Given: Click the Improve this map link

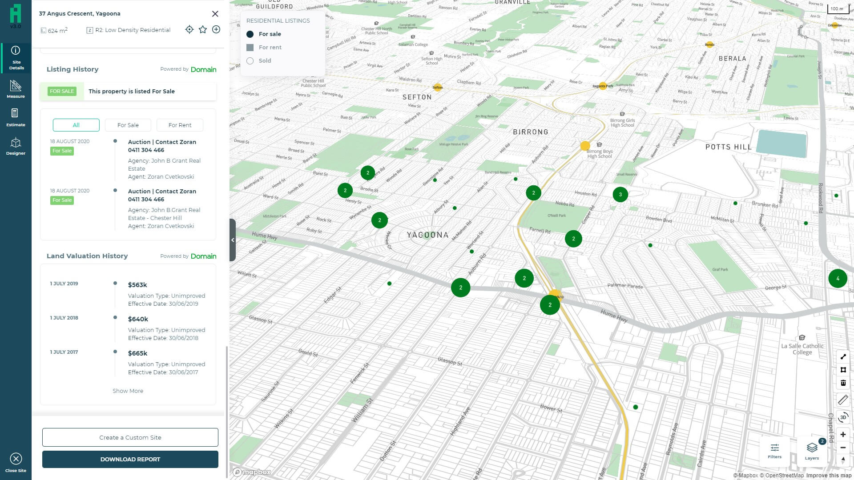Looking at the screenshot, I should coord(829,476).
